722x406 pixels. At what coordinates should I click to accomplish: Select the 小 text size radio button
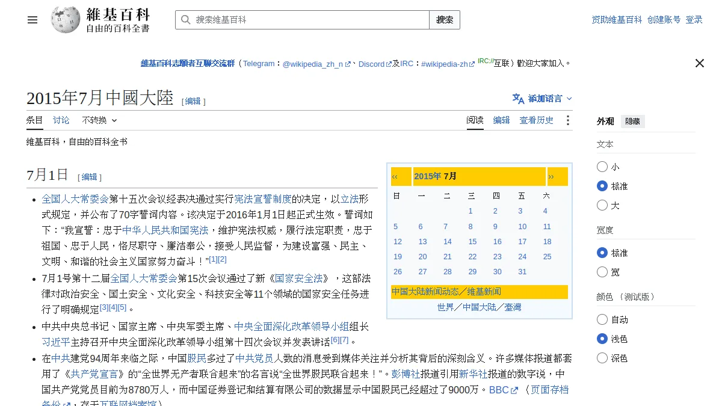pos(602,167)
